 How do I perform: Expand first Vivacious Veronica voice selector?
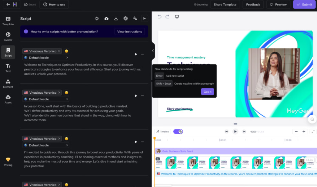tap(42, 51)
